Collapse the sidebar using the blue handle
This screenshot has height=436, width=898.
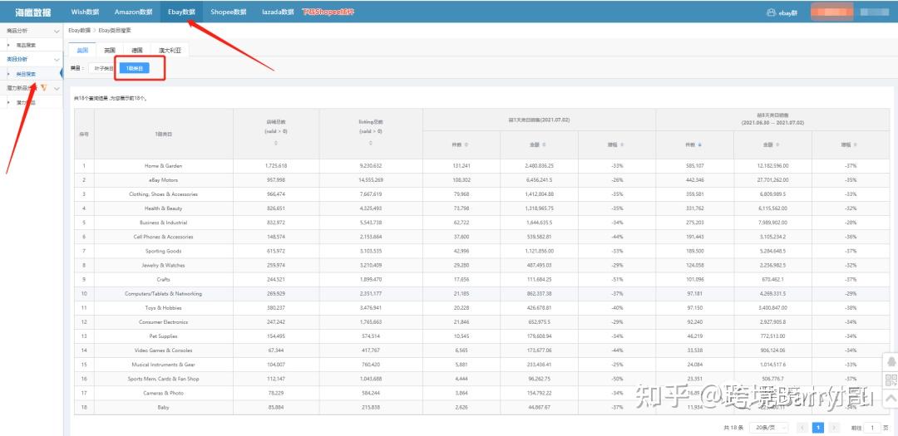tap(62, 73)
